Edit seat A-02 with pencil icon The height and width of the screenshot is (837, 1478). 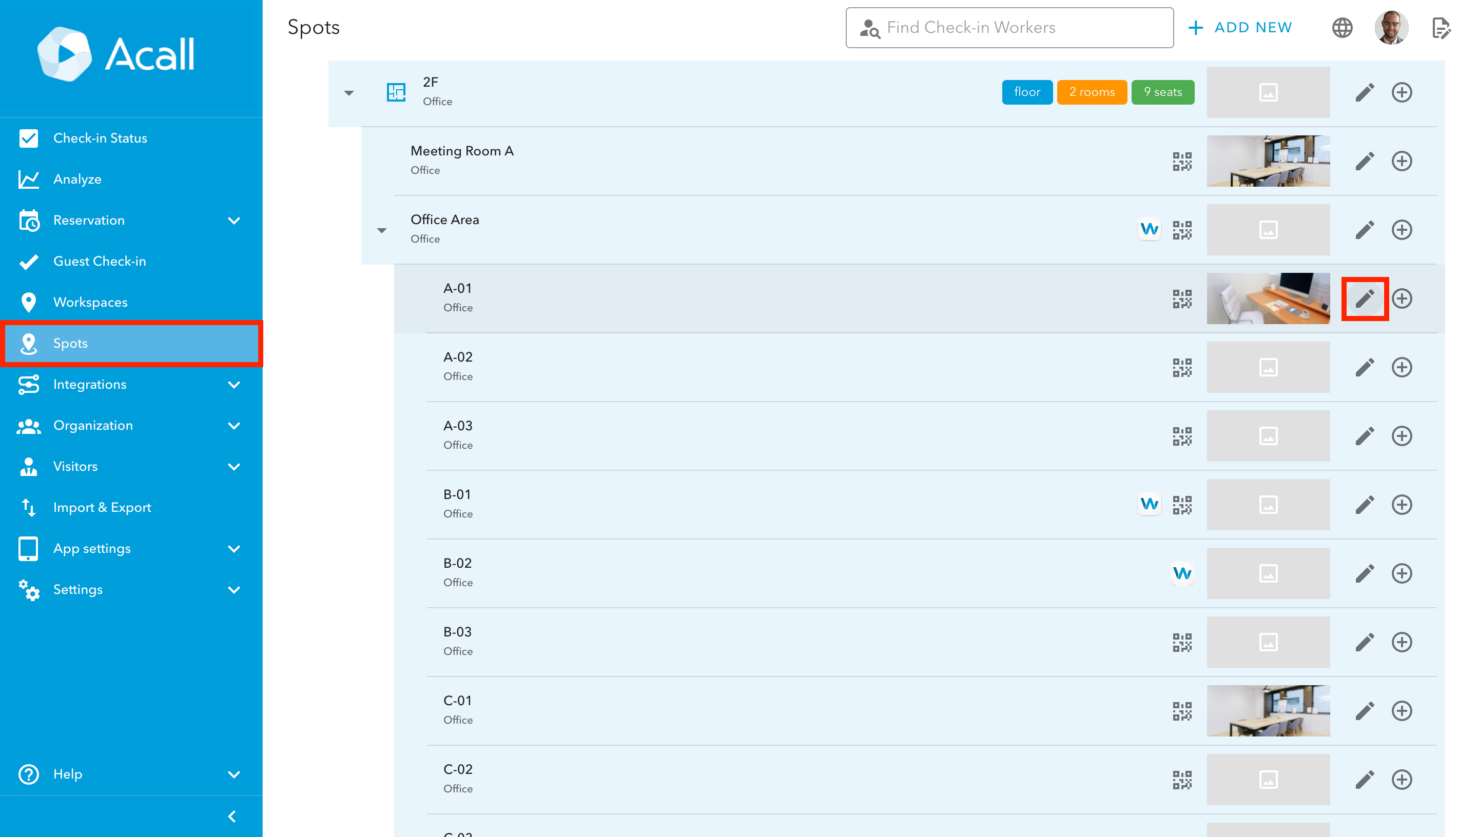point(1364,367)
